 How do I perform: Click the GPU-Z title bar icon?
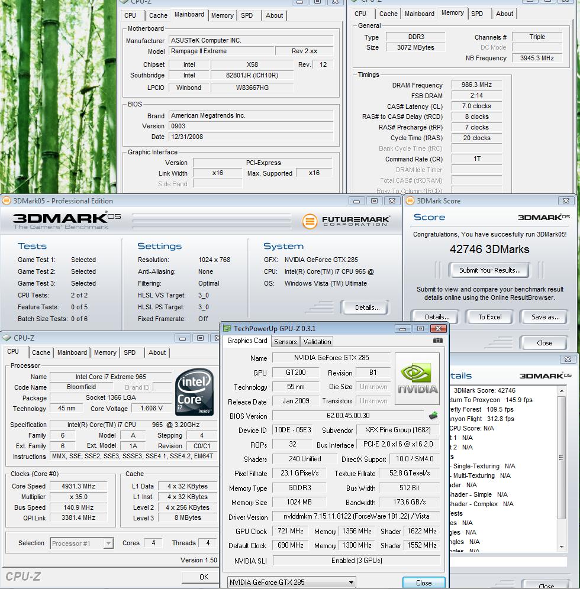pos(227,328)
